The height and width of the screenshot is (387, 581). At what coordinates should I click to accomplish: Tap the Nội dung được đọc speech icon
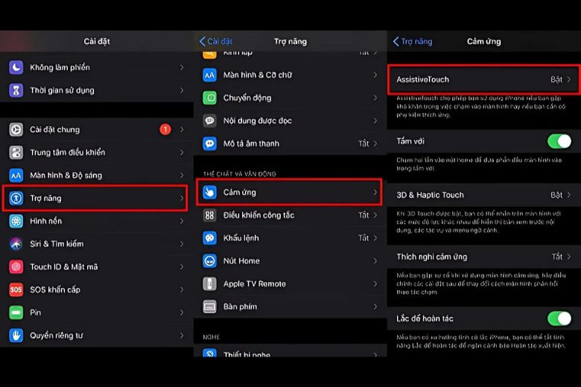tap(209, 121)
